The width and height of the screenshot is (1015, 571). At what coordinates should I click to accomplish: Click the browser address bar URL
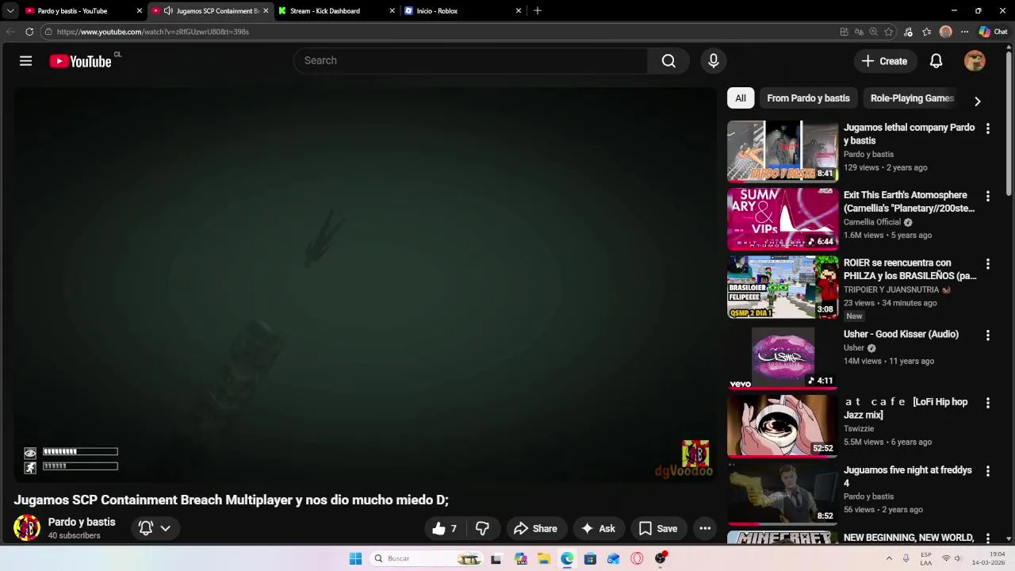pyautogui.click(x=153, y=32)
